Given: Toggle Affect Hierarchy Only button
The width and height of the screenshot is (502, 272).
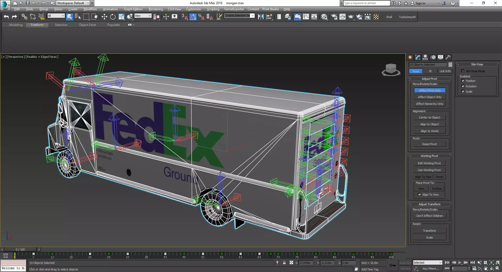Looking at the screenshot, I should 430,104.
